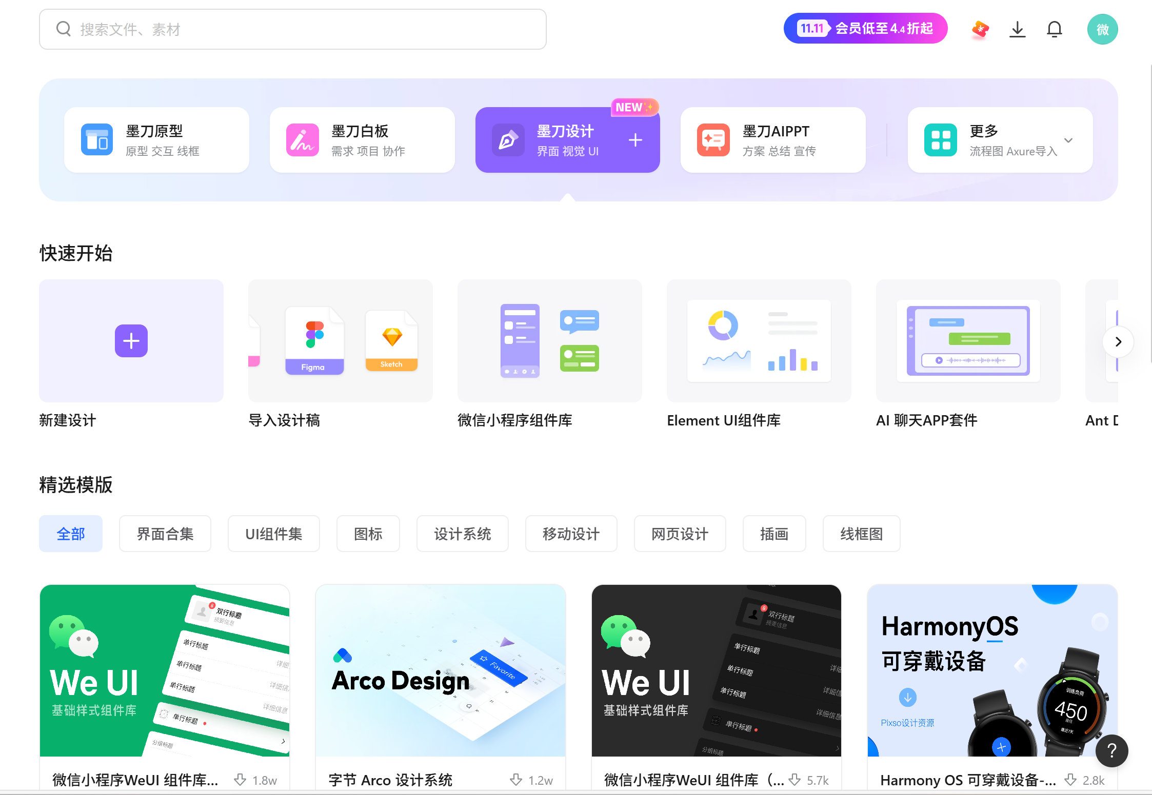Click the right arrow in 快速开始 carousel
Viewport: 1152px width, 795px height.
[x=1118, y=341]
